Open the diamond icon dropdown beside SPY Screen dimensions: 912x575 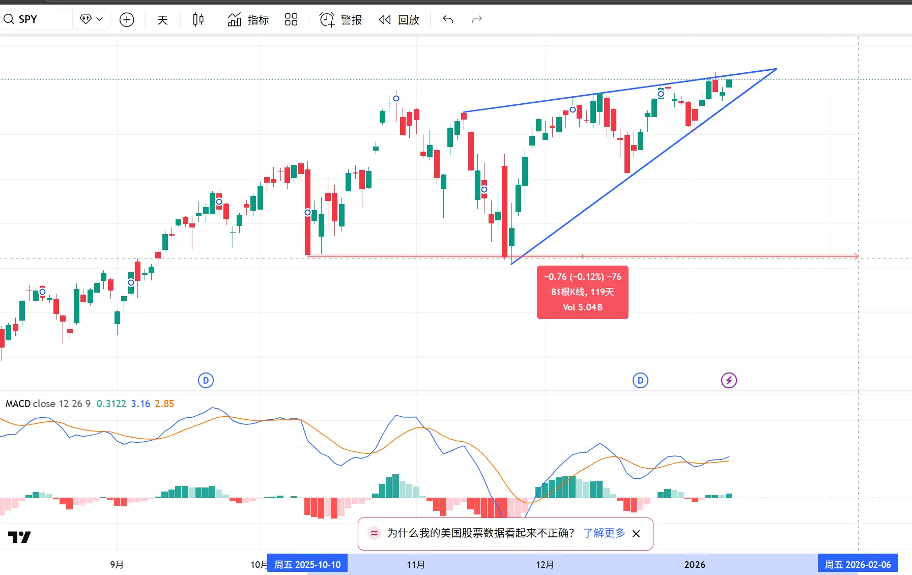[92, 19]
